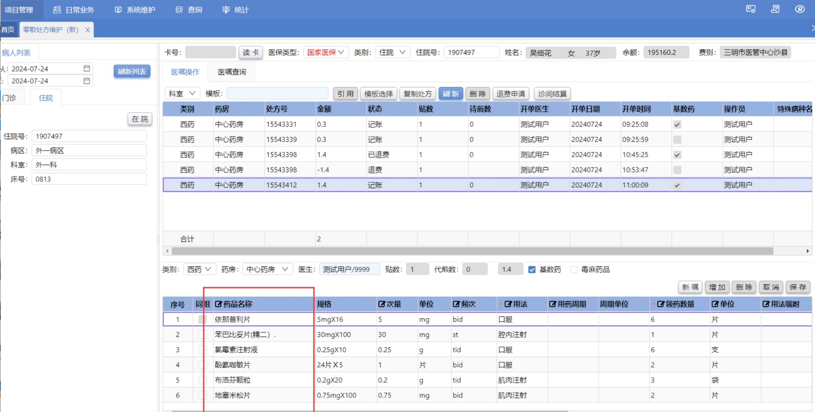This screenshot has width=815, height=412.
Task: Click edit icon in 药品名称 column header
Action: (219, 304)
